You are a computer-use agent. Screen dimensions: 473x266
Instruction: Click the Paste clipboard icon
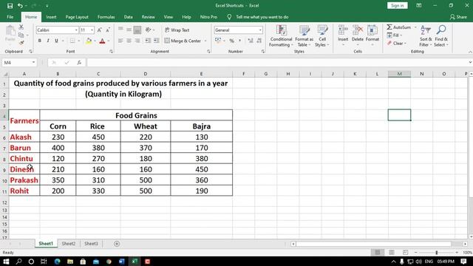[10, 31]
